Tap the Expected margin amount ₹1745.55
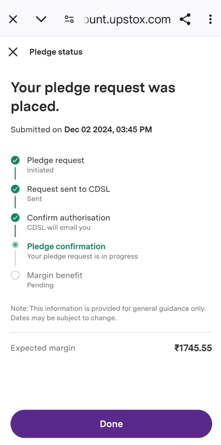 [193, 348]
